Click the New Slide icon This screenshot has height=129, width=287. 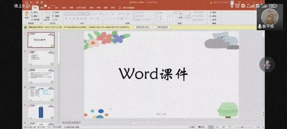coord(47,15)
